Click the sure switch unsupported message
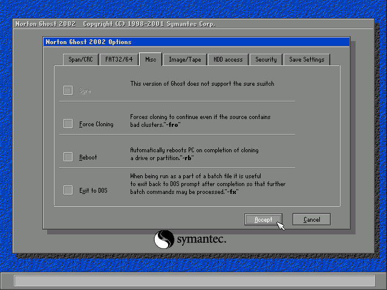The height and width of the screenshot is (290, 387). click(202, 83)
